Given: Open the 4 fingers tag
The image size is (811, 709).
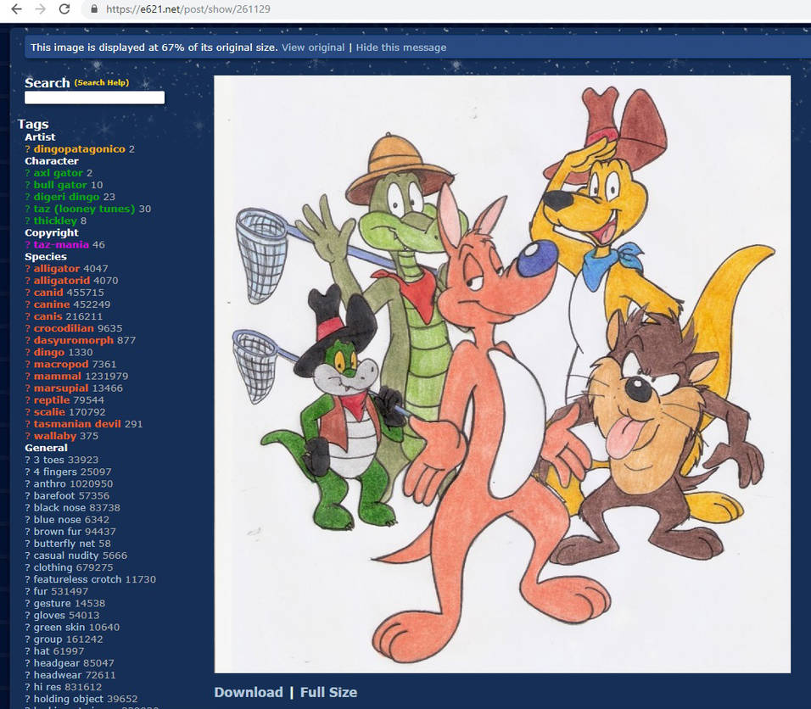Looking at the screenshot, I should (x=55, y=472).
